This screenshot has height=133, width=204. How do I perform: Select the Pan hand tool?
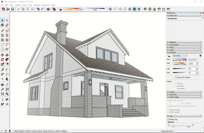pos(7,85)
